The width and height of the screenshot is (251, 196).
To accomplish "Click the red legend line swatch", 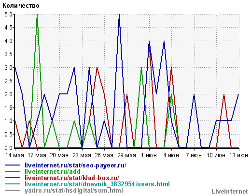I will tap(13, 178).
